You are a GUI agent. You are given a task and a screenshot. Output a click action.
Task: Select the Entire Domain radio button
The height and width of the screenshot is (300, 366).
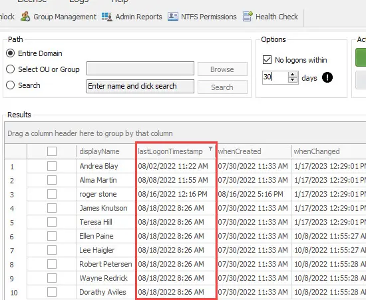coord(10,53)
